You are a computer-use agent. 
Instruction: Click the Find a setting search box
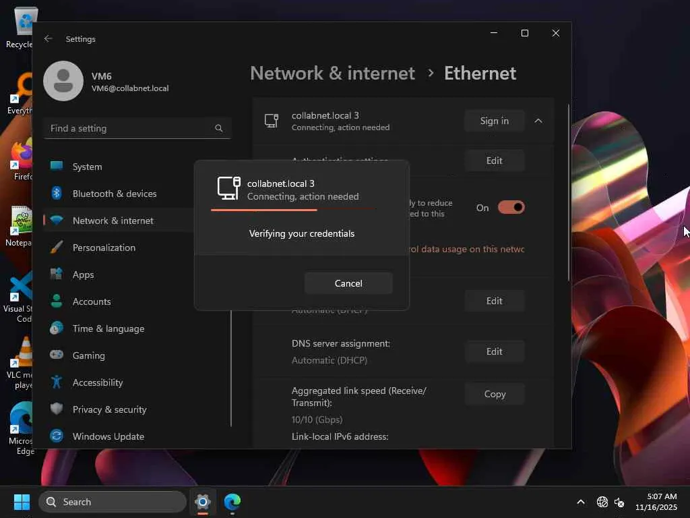click(137, 128)
